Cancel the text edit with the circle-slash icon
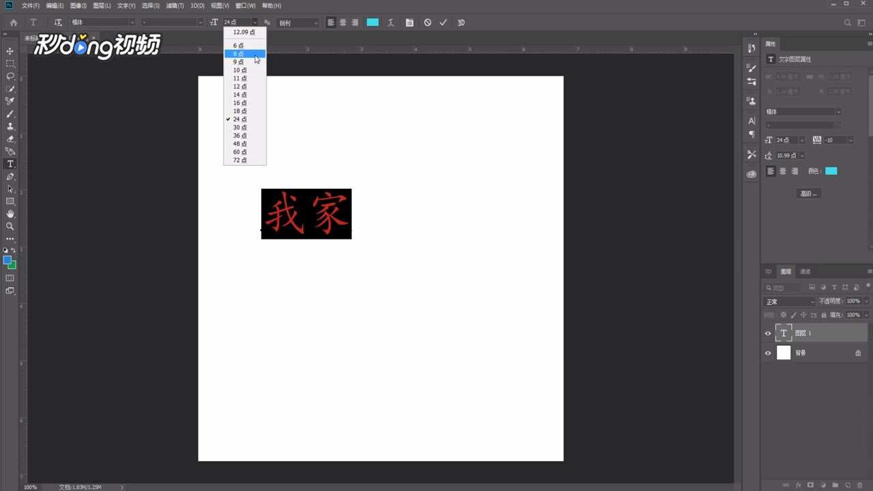Image resolution: width=873 pixels, height=491 pixels. pos(427,23)
